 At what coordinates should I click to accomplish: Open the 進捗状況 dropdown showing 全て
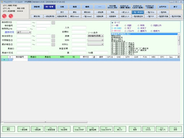(24, 32)
